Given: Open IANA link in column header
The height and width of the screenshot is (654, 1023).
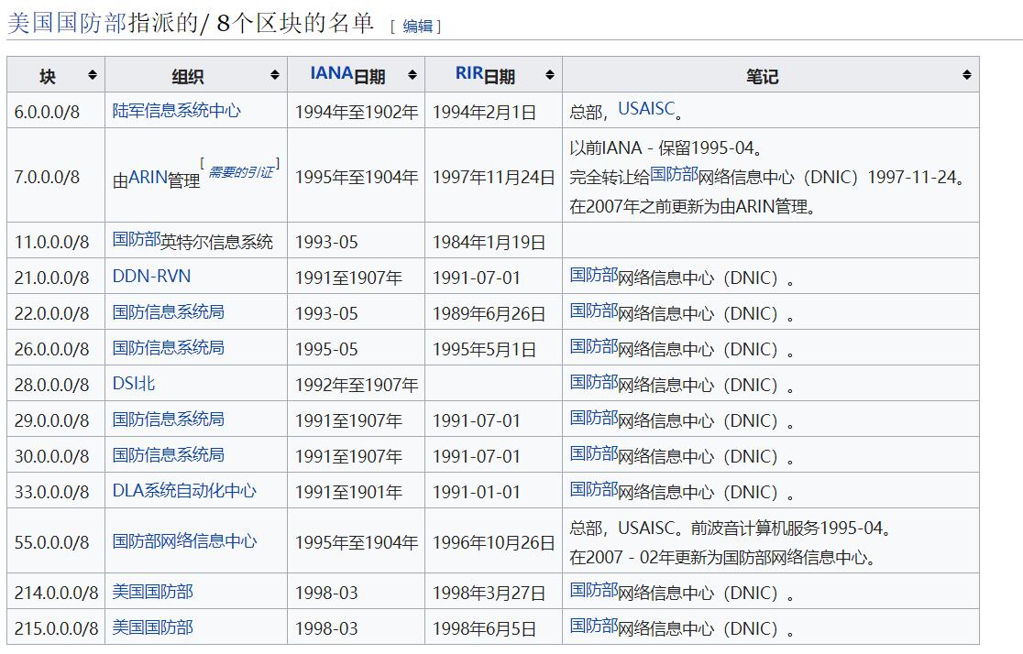Looking at the screenshot, I should (x=332, y=73).
